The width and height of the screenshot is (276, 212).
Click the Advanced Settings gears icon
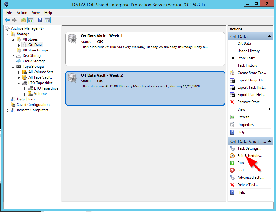tap(232, 178)
